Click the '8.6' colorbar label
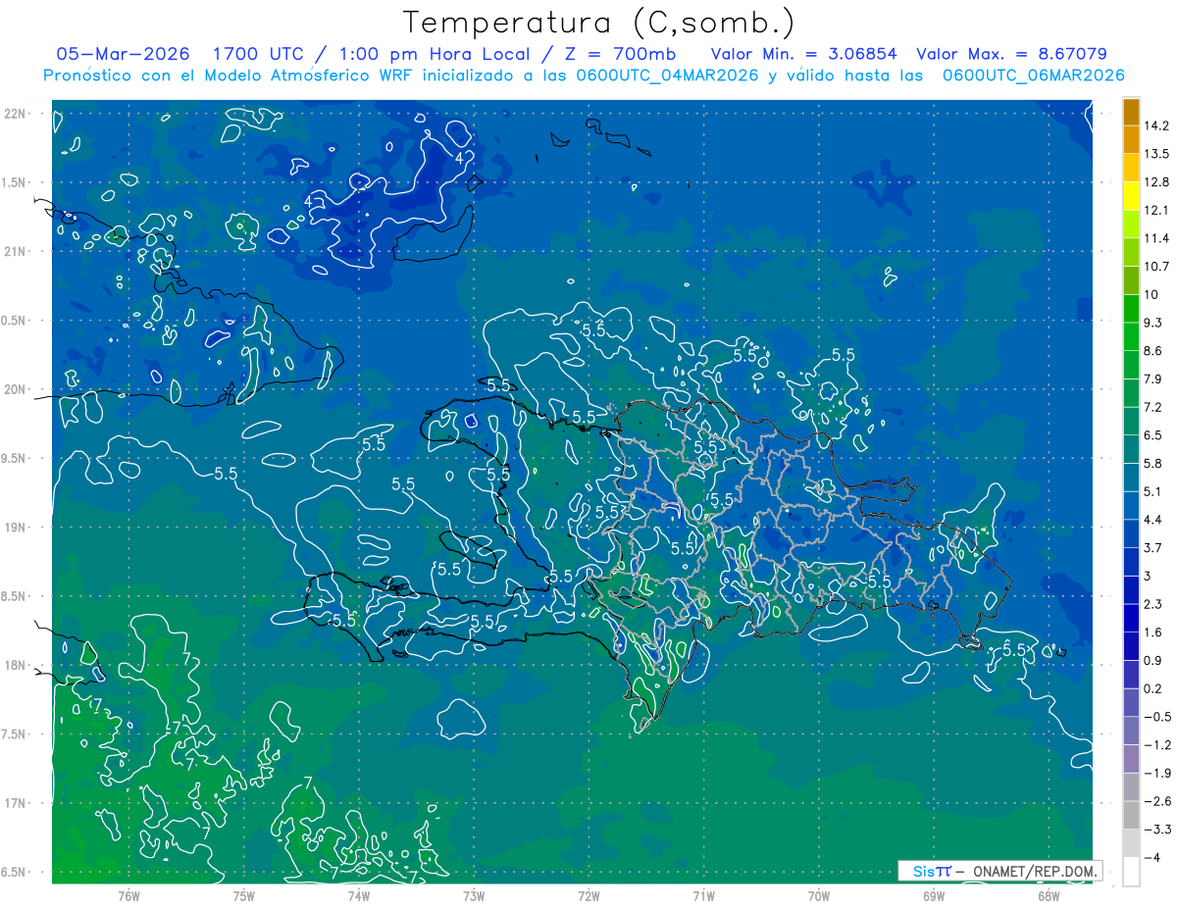Viewport: 1177px width, 909px height. [1152, 351]
